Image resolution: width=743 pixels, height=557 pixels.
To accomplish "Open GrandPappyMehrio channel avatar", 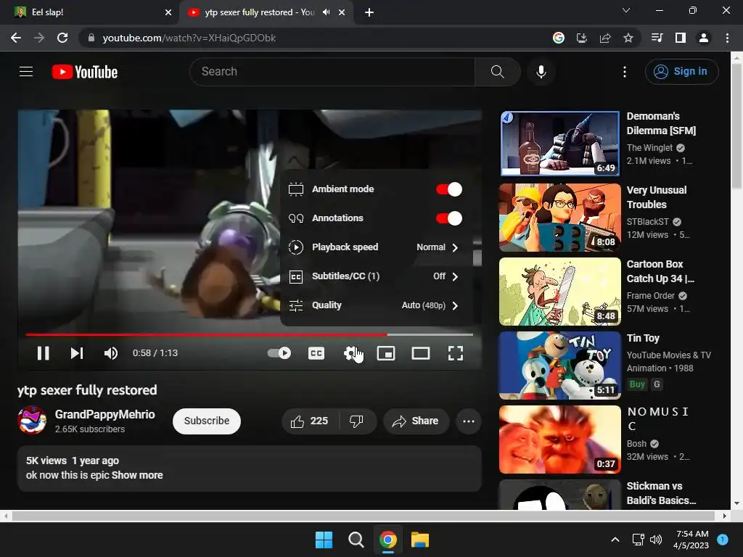I will point(32,420).
